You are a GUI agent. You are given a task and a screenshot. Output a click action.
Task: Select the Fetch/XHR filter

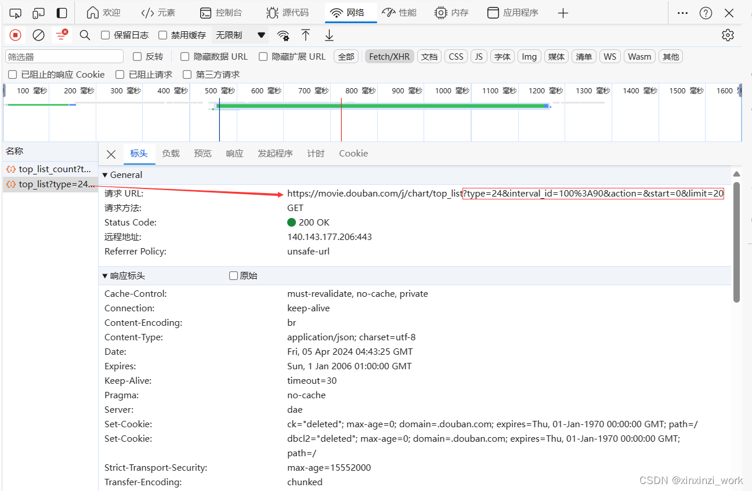[389, 57]
